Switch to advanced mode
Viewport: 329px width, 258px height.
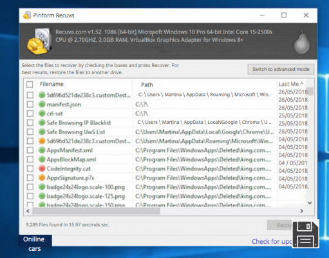(281, 69)
